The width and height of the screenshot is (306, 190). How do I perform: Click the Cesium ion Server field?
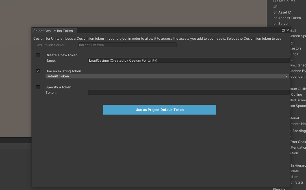point(127,45)
